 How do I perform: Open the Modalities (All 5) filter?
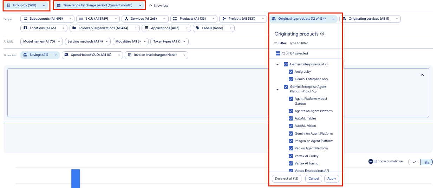tap(130, 41)
